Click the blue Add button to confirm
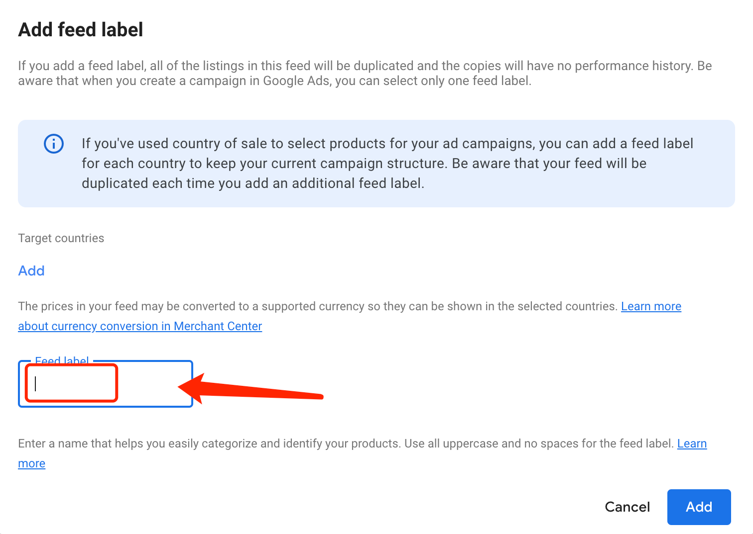 699,507
